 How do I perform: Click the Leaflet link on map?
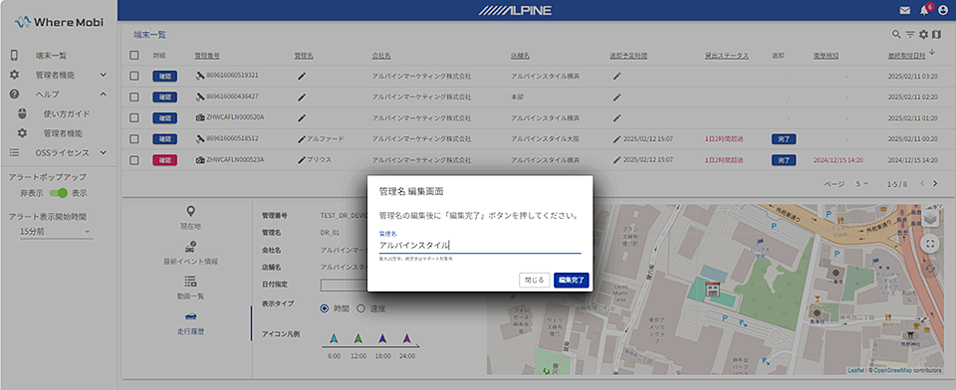pos(855,370)
